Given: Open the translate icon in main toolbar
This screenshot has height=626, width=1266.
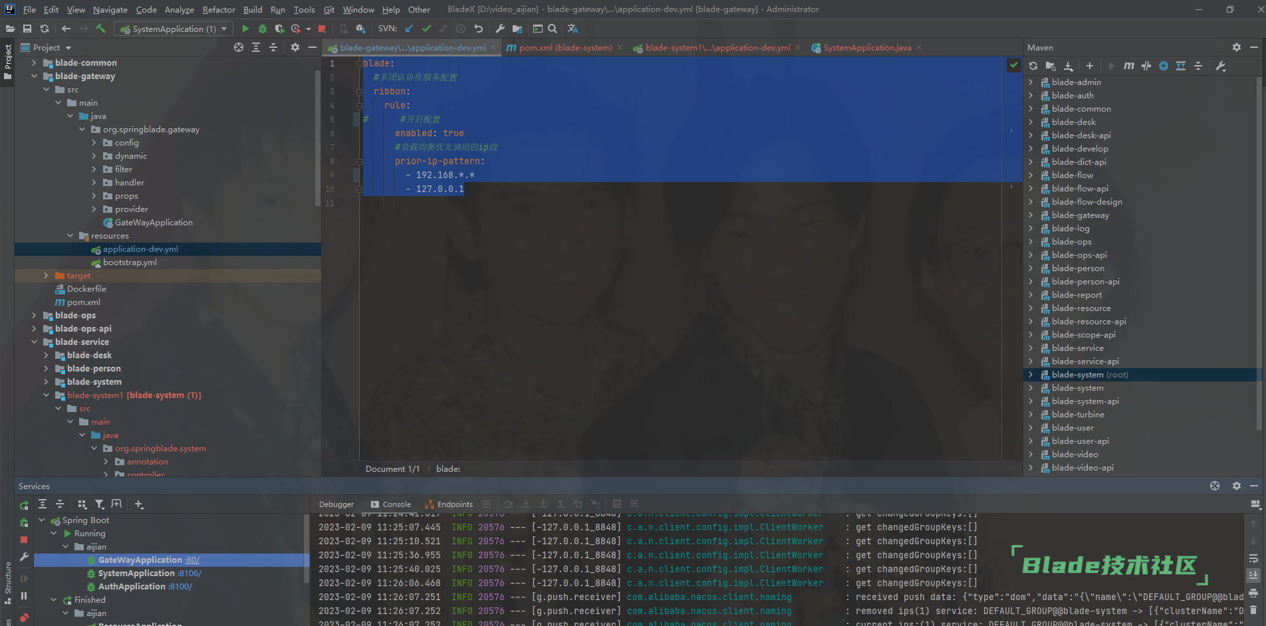Looking at the screenshot, I should pos(572,29).
